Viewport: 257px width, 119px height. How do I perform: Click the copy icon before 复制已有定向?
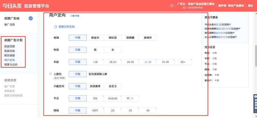[55, 27]
